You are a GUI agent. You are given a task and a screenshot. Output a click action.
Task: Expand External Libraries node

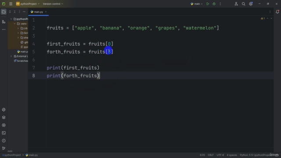[11, 56]
